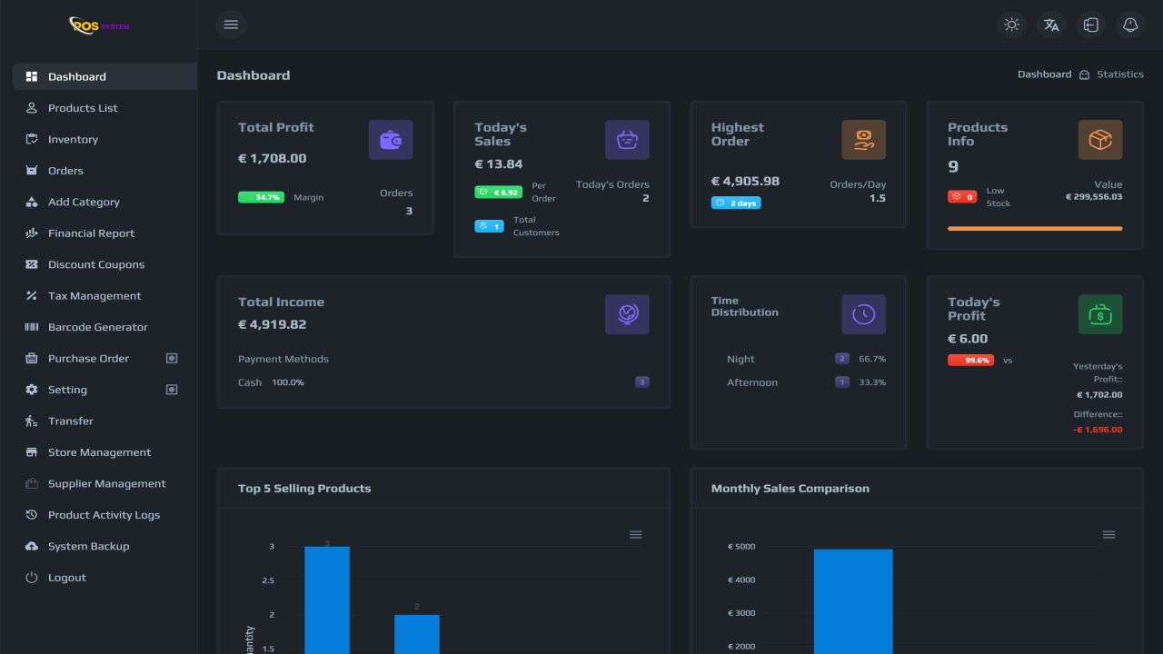Open Financial Report section

click(x=104, y=233)
